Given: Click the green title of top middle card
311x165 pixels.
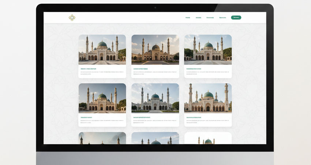Looking at the screenshot, I should 140,69.
